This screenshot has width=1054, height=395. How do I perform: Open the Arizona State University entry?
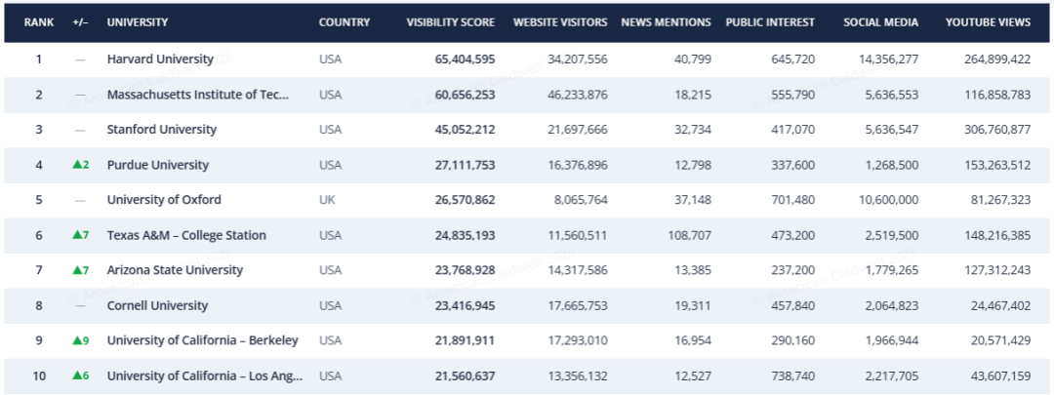click(175, 270)
